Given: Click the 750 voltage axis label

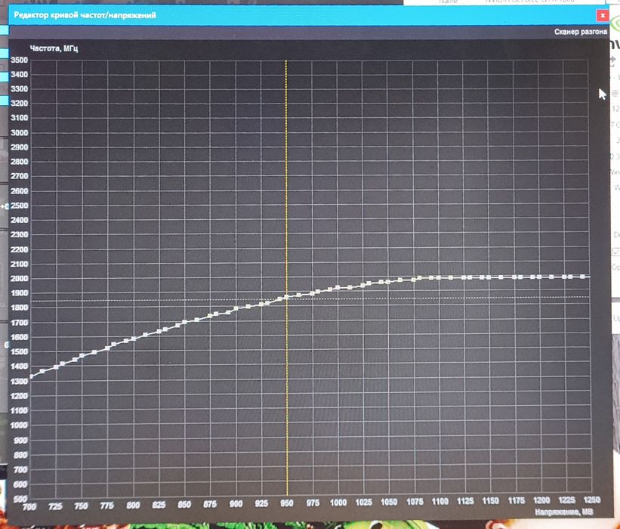Looking at the screenshot, I should pos(81,506).
